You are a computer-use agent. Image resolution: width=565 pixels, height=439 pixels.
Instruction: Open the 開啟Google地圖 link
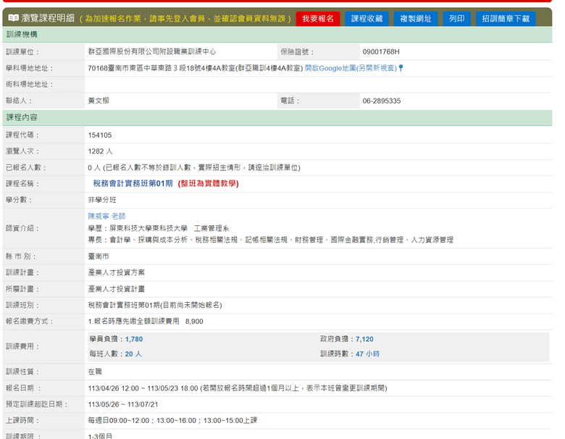click(x=350, y=68)
